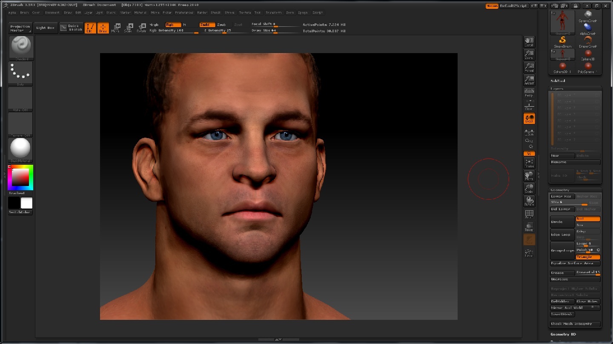Click the Lower Res button
This screenshot has width=613, height=344.
[x=562, y=196]
